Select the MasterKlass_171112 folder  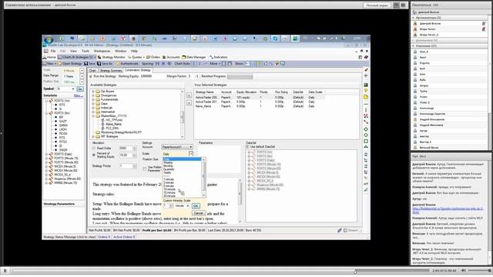pyautogui.click(x=114, y=116)
